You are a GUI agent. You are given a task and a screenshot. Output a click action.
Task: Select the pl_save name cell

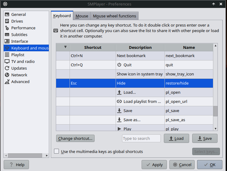[189, 111]
